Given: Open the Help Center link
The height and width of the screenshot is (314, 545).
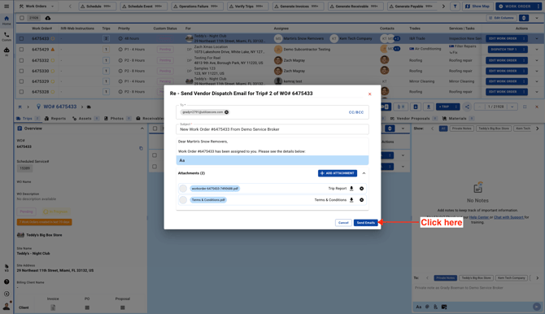Looking at the screenshot, I should point(479,217).
